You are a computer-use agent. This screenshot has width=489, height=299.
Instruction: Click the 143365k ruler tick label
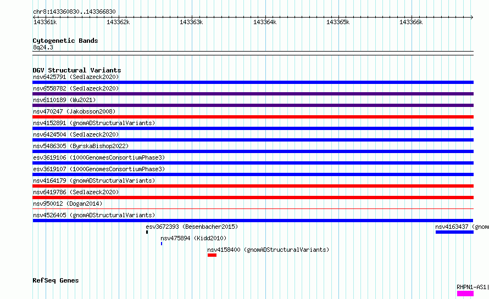click(338, 22)
